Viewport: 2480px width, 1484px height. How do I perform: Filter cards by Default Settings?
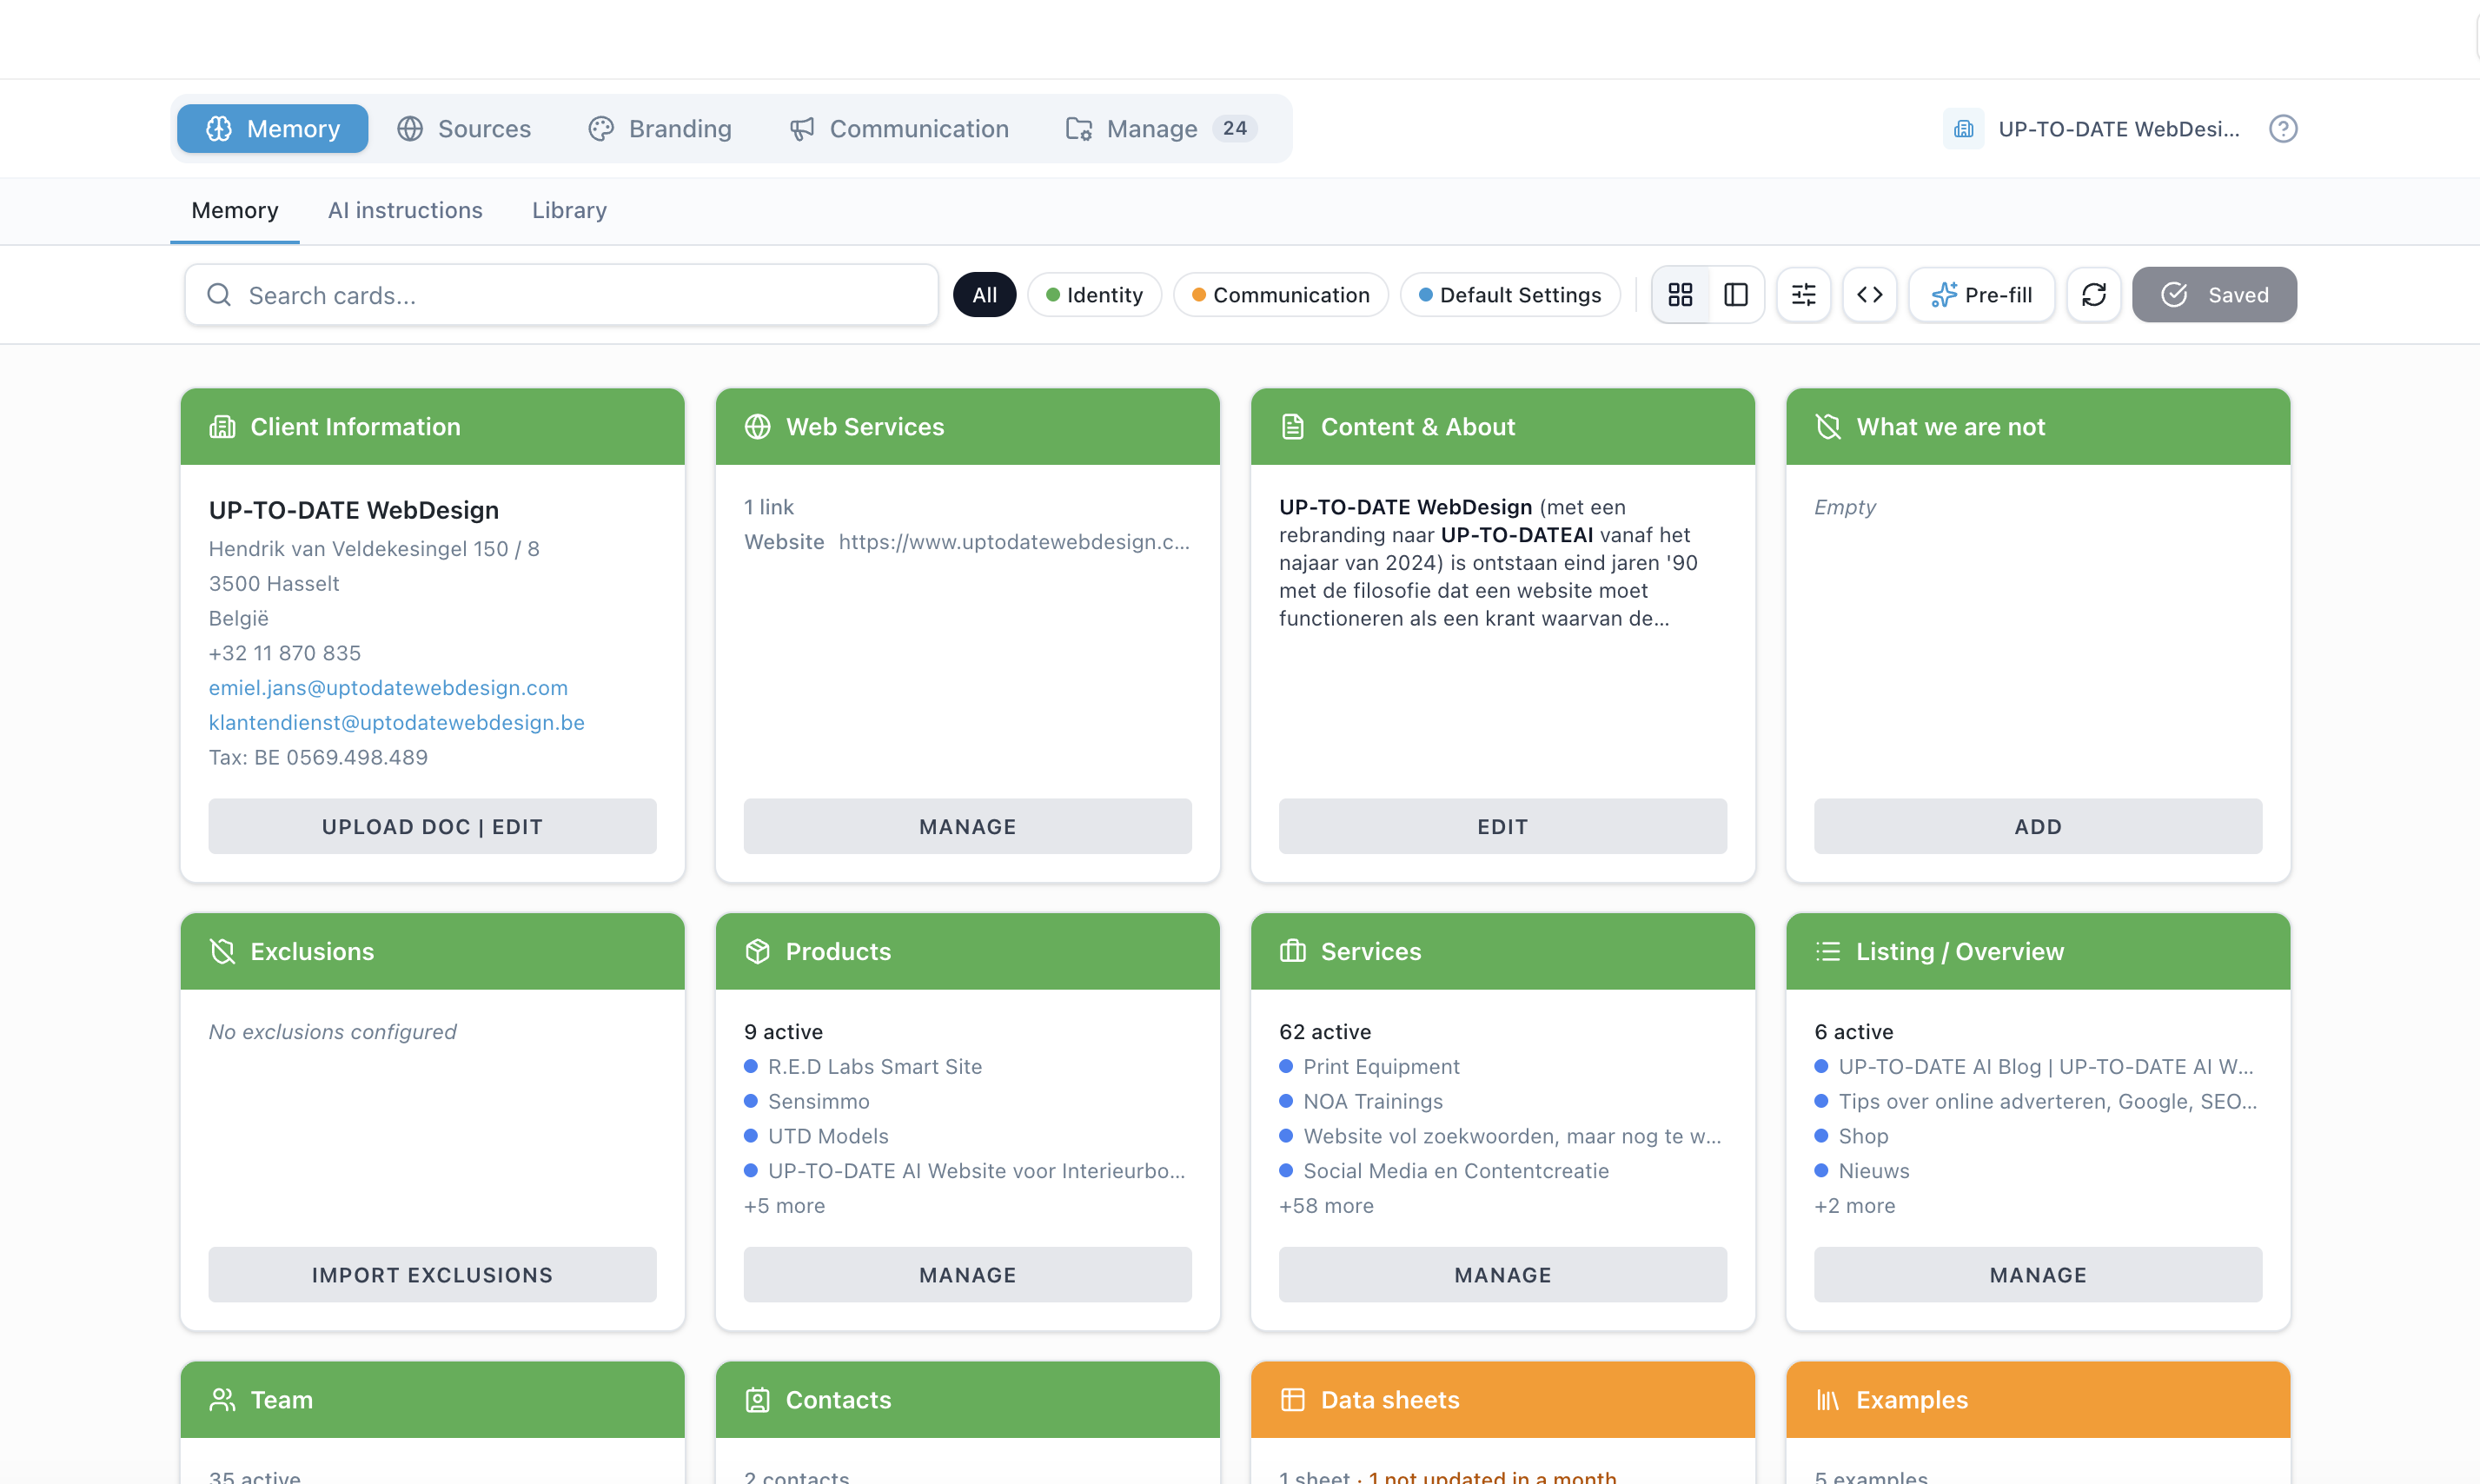coord(1509,295)
